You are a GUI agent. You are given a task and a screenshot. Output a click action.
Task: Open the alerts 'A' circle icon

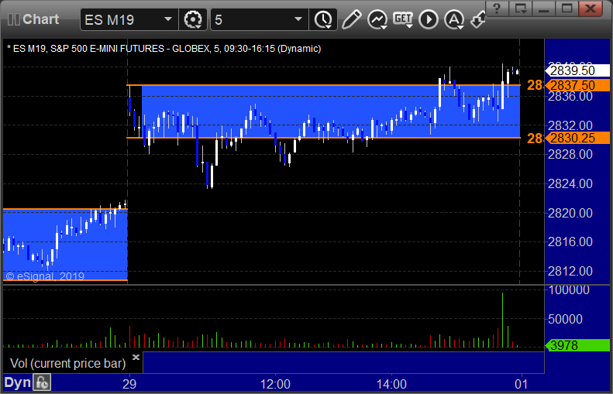pyautogui.click(x=454, y=19)
